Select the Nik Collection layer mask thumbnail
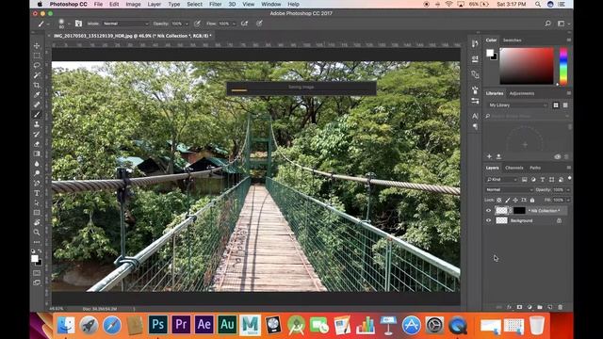The image size is (603, 339). (519, 210)
